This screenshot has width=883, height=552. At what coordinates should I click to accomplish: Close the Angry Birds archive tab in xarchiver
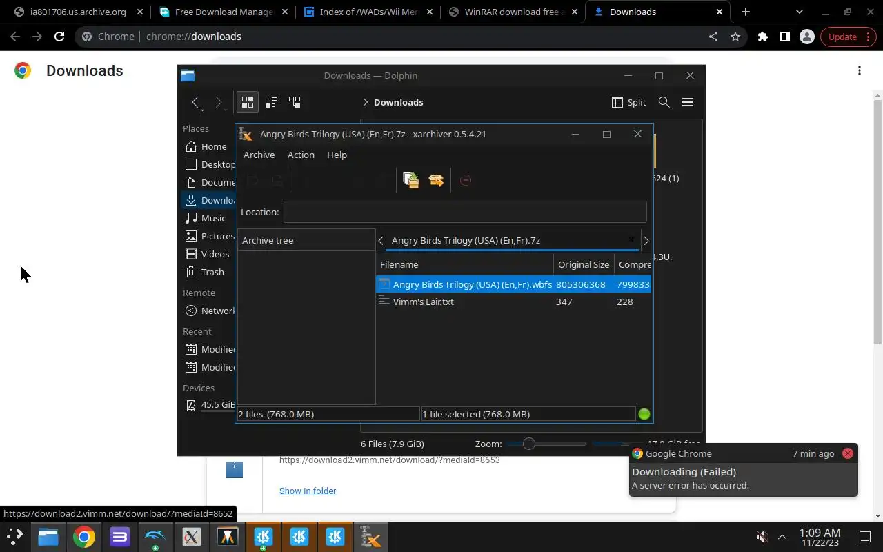click(x=631, y=240)
